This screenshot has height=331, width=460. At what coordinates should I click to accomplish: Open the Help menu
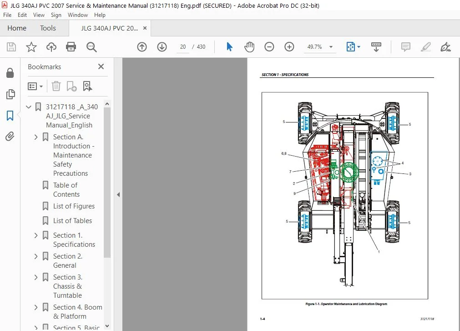coord(100,15)
